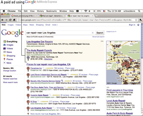Screen dimensions: 143x116
Task: Click the browser back arrow
Action: coord(3,20)
